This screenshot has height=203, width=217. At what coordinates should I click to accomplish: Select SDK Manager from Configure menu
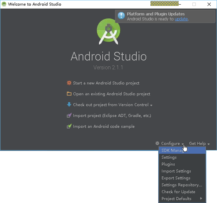coord(182,150)
